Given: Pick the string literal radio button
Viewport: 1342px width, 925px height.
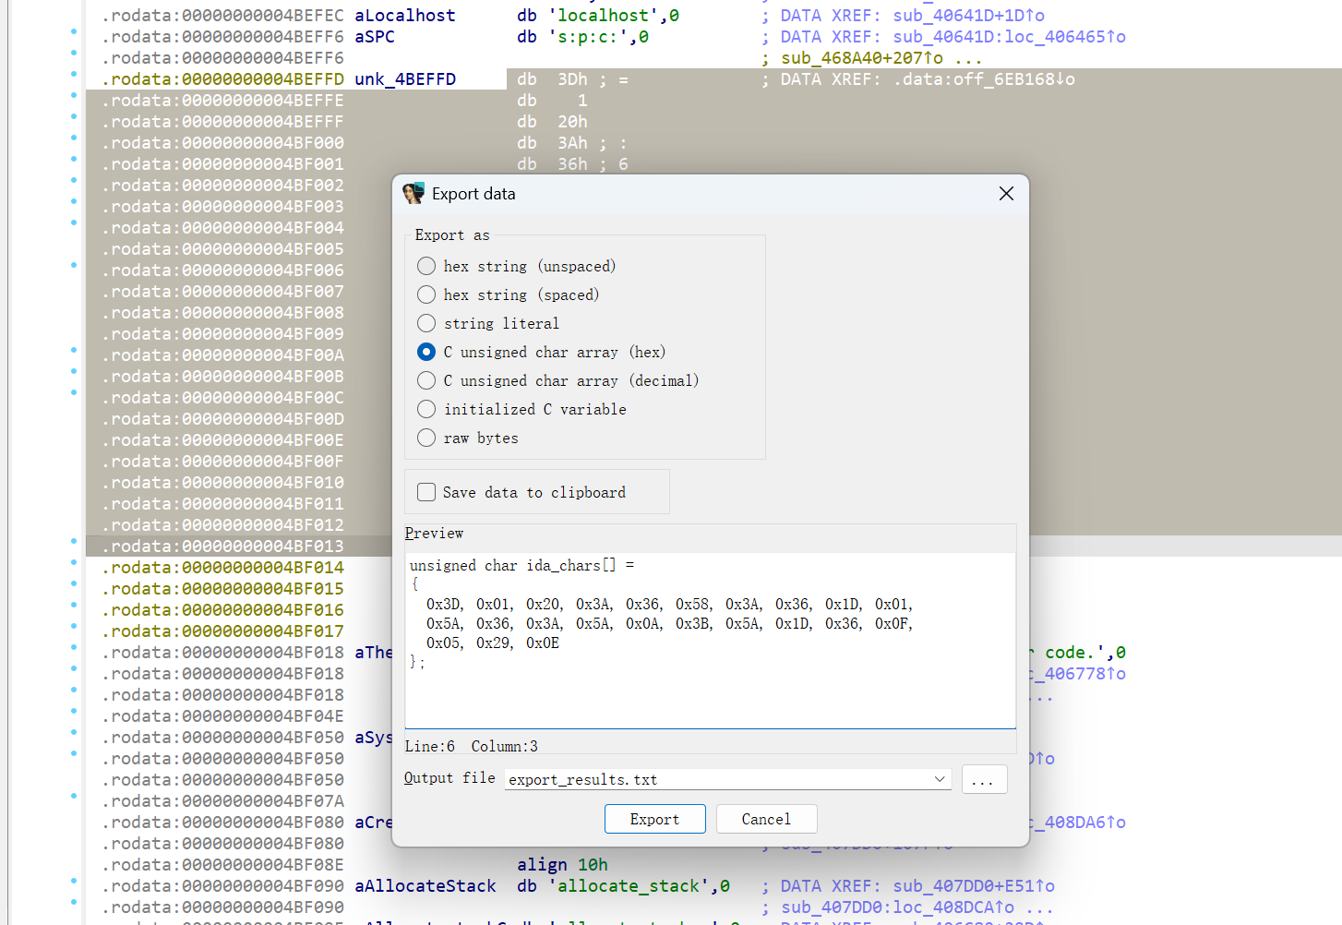Looking at the screenshot, I should tap(426, 324).
